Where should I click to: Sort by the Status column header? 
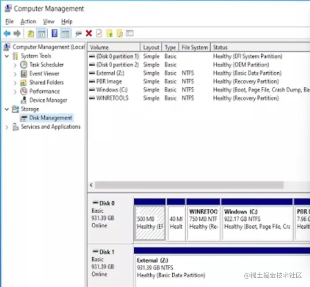point(260,47)
